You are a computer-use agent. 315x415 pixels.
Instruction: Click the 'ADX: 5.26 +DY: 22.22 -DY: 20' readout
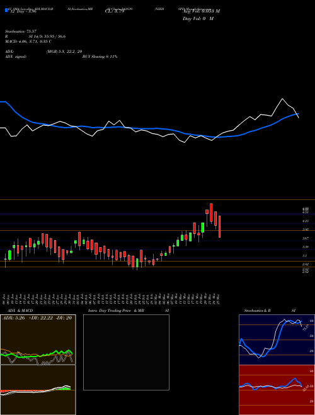point(37,318)
